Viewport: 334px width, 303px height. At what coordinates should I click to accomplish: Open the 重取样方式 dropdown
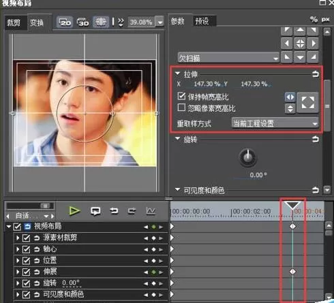(x=275, y=123)
